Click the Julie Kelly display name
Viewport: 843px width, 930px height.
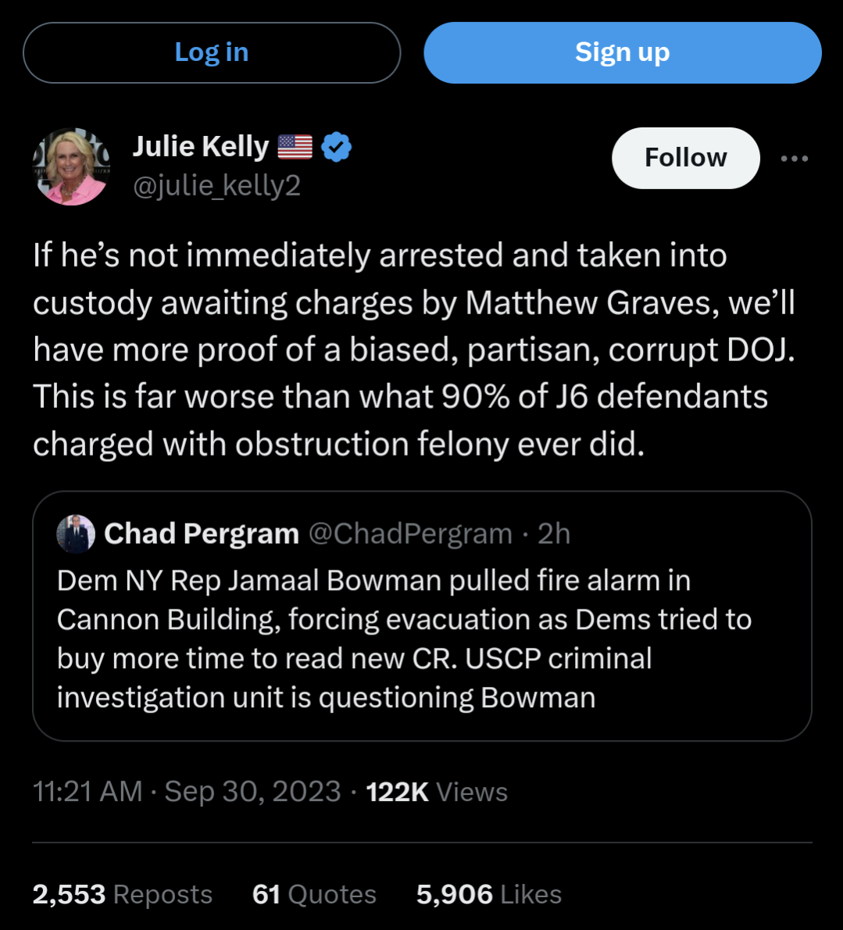tap(201, 146)
